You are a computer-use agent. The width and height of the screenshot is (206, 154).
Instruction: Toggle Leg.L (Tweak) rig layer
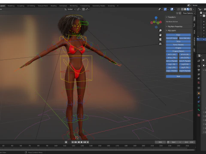[x=172, y=71]
